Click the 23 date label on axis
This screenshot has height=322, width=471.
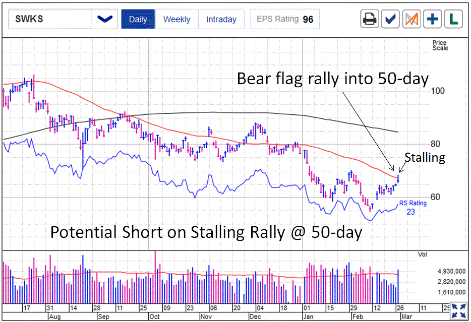(190, 308)
